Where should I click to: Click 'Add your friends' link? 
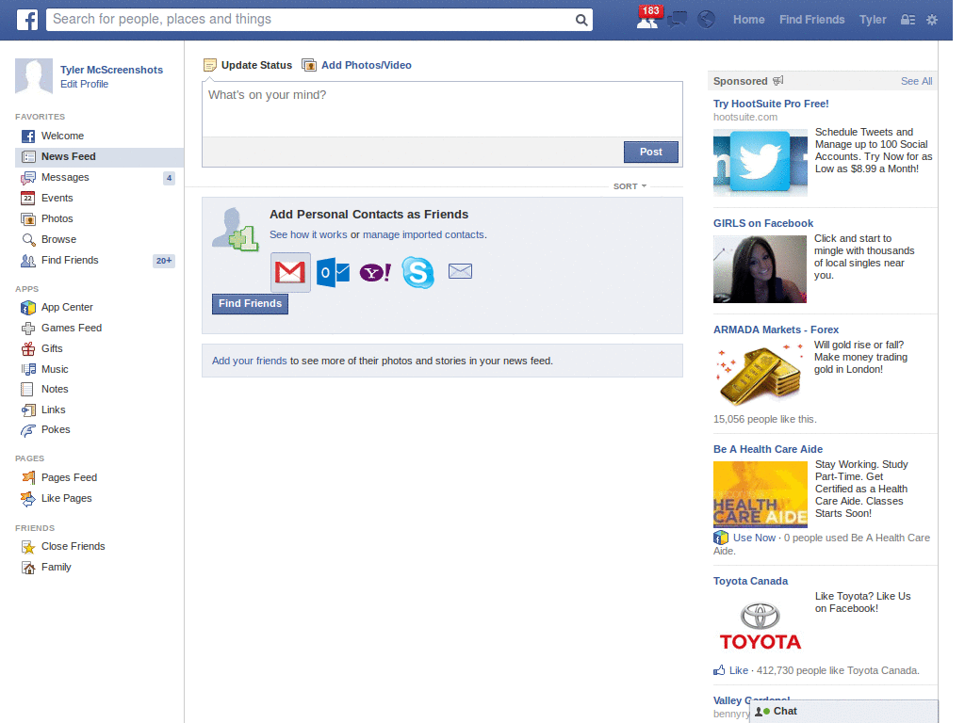coord(249,361)
